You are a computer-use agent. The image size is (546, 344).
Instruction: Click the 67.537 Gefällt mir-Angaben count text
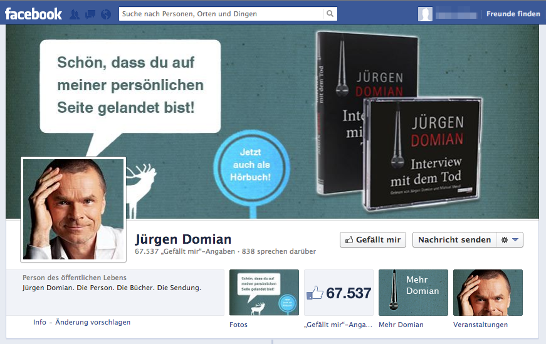(x=185, y=251)
